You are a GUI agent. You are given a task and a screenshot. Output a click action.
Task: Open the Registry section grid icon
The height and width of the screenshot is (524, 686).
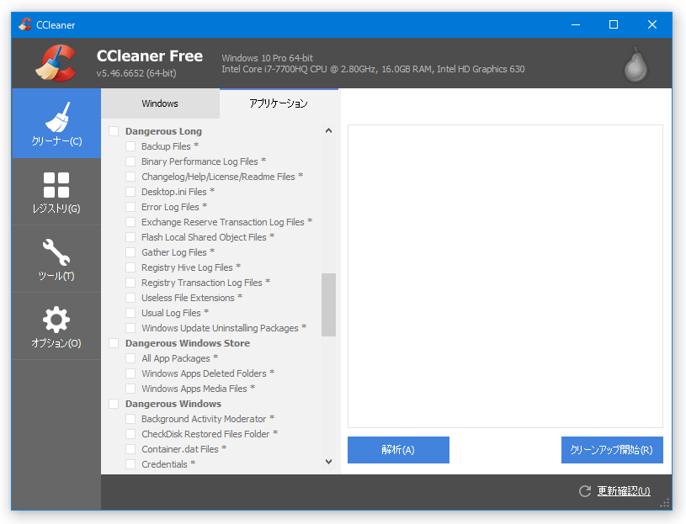[56, 185]
